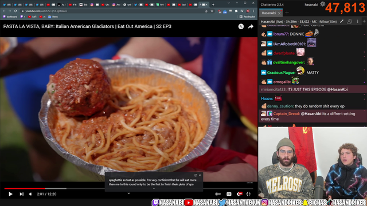Open the chat viewer list icon
The image size is (367, 206).
[x=349, y=22]
